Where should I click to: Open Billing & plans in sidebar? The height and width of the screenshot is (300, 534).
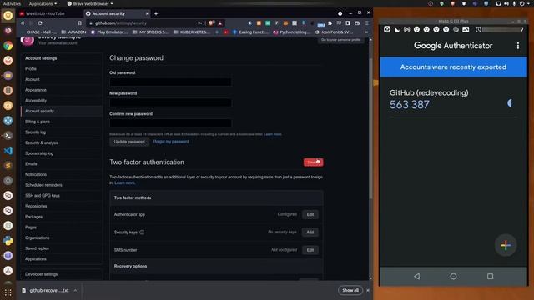pos(38,122)
